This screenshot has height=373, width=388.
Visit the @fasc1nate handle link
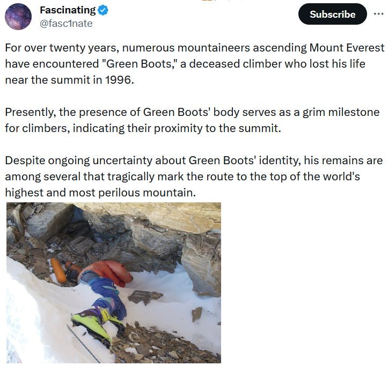(x=66, y=24)
